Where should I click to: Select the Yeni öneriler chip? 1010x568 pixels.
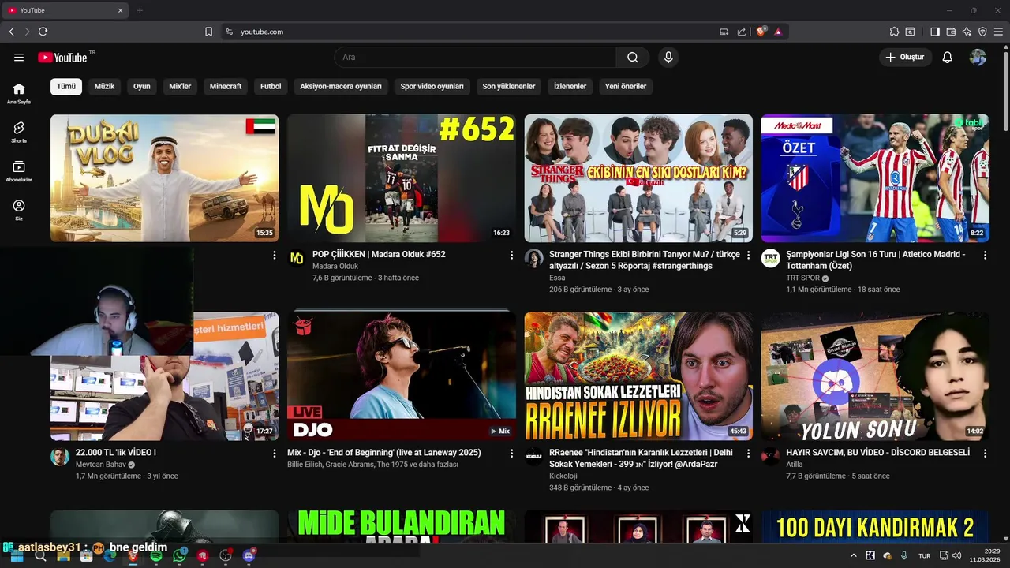[x=626, y=87]
